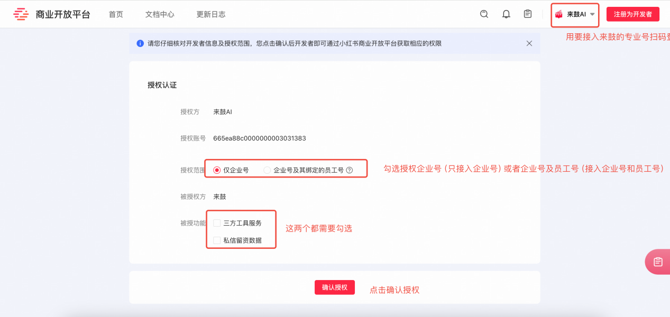
Task: Click the 注册为开发者 button
Action: [632, 14]
